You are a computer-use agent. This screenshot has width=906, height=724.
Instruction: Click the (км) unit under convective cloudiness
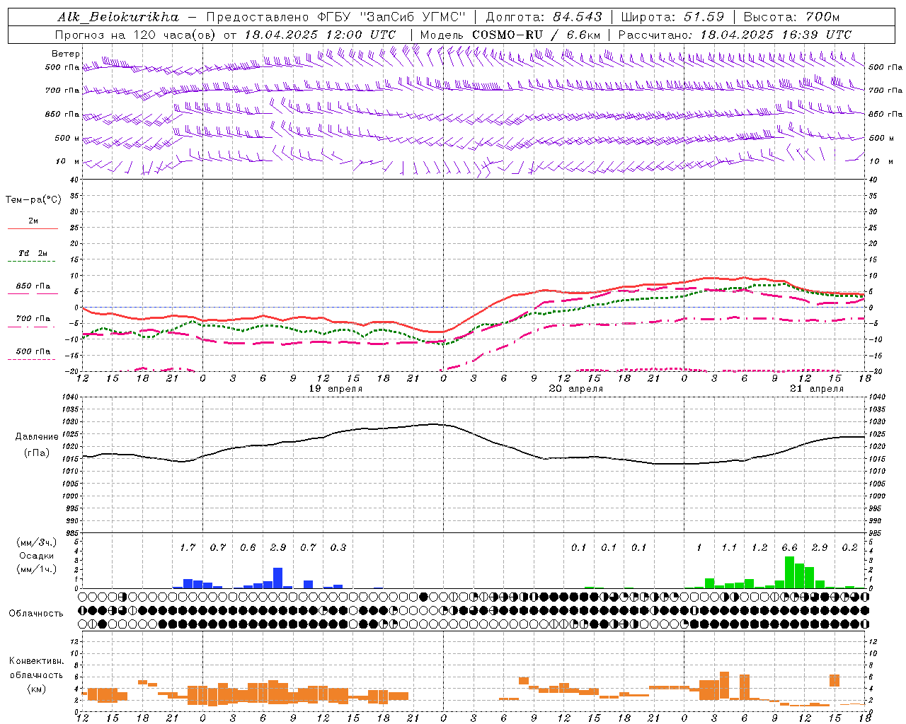tap(36, 689)
